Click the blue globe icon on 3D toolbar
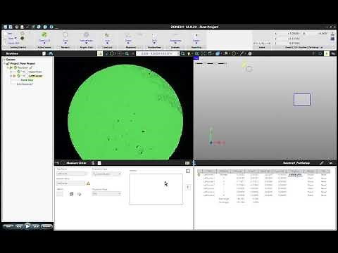This screenshot has width=338, height=253. tap(218, 53)
